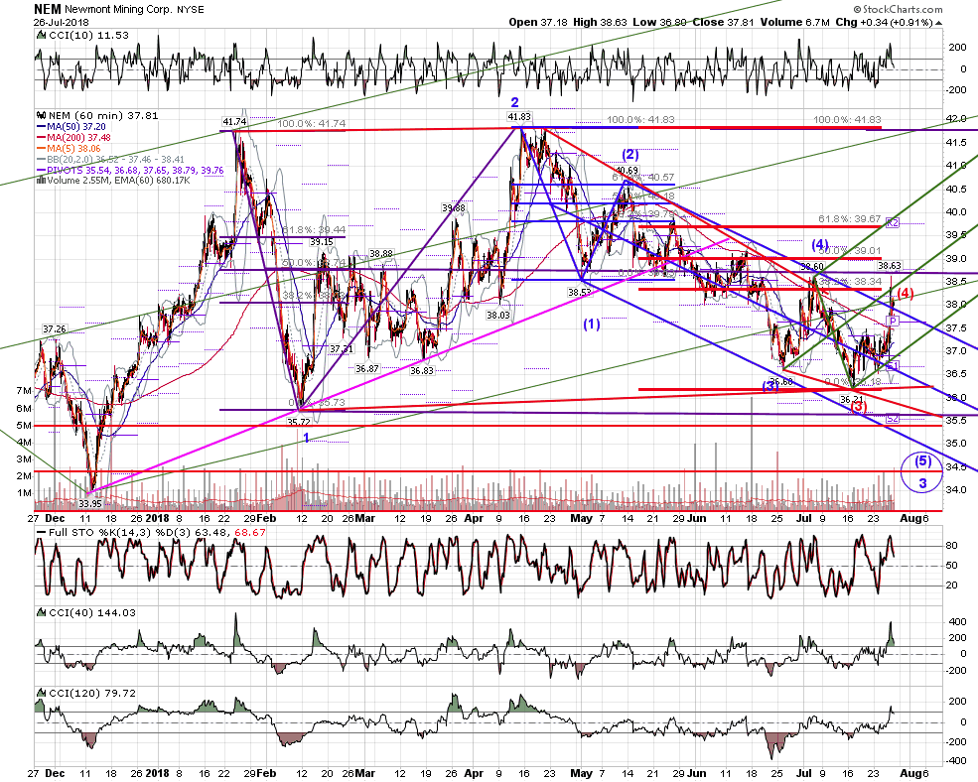Image resolution: width=978 pixels, height=782 pixels.
Task: Click the R2 pivot marker box
Action: 893,222
